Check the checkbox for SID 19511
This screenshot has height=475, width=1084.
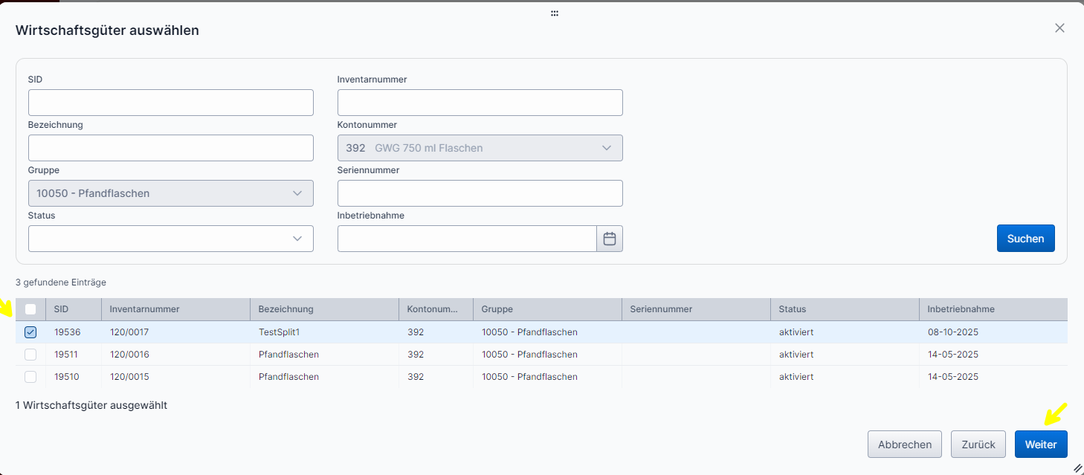[x=30, y=355]
